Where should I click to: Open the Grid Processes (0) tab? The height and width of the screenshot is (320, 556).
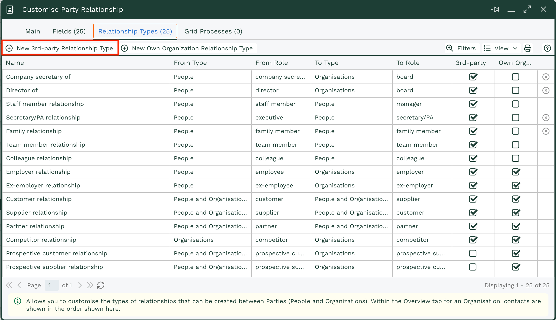pos(213,31)
